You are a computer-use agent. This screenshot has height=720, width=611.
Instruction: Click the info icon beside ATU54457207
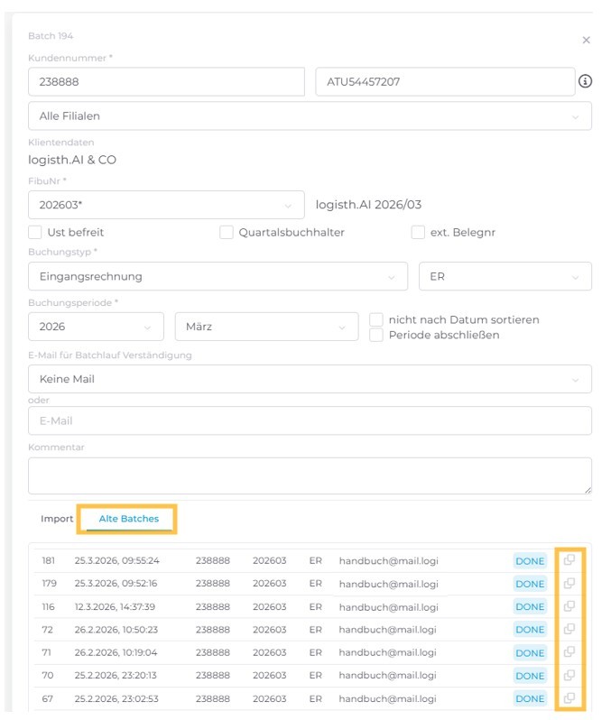click(585, 81)
